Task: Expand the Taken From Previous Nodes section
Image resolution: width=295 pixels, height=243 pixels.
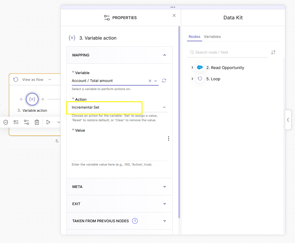Action: pyautogui.click(x=119, y=221)
